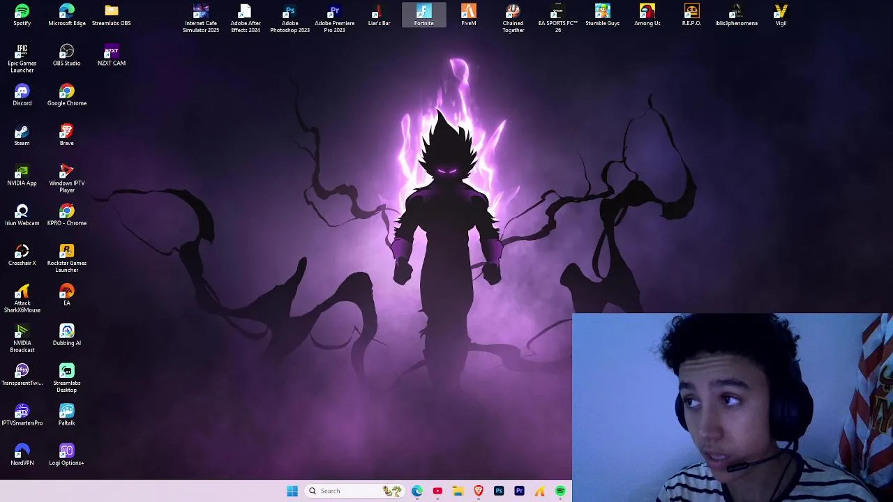Open the Dubbing AI icon

click(x=67, y=335)
